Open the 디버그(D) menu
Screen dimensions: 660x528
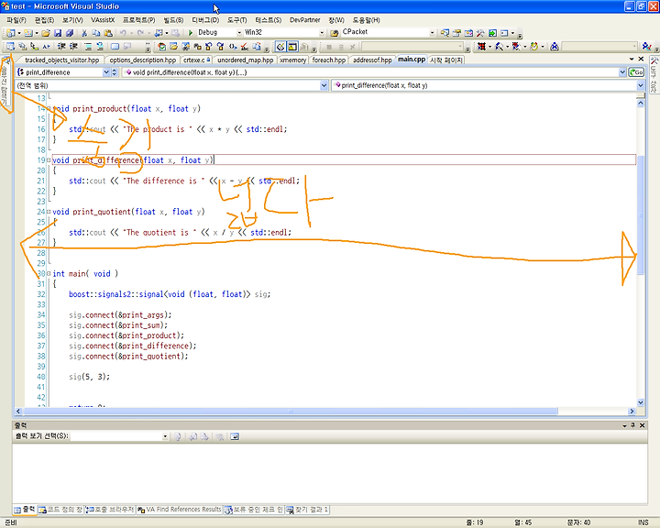(x=205, y=20)
